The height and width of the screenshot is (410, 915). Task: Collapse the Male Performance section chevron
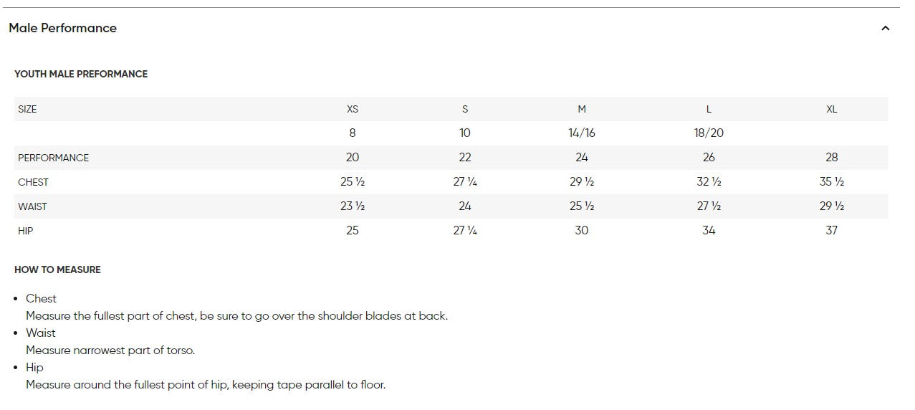coord(885,29)
